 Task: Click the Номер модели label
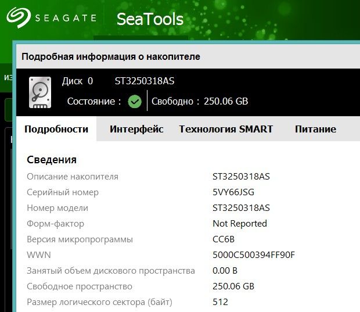tap(57, 208)
